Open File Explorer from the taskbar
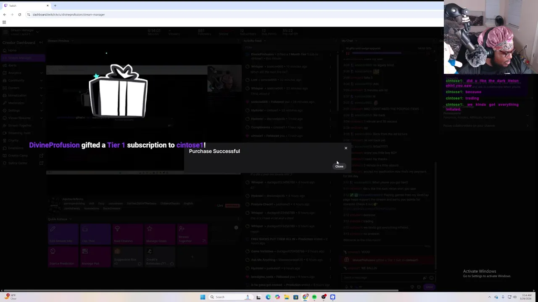Screen dimensions: 538x302 click(x=287, y=297)
